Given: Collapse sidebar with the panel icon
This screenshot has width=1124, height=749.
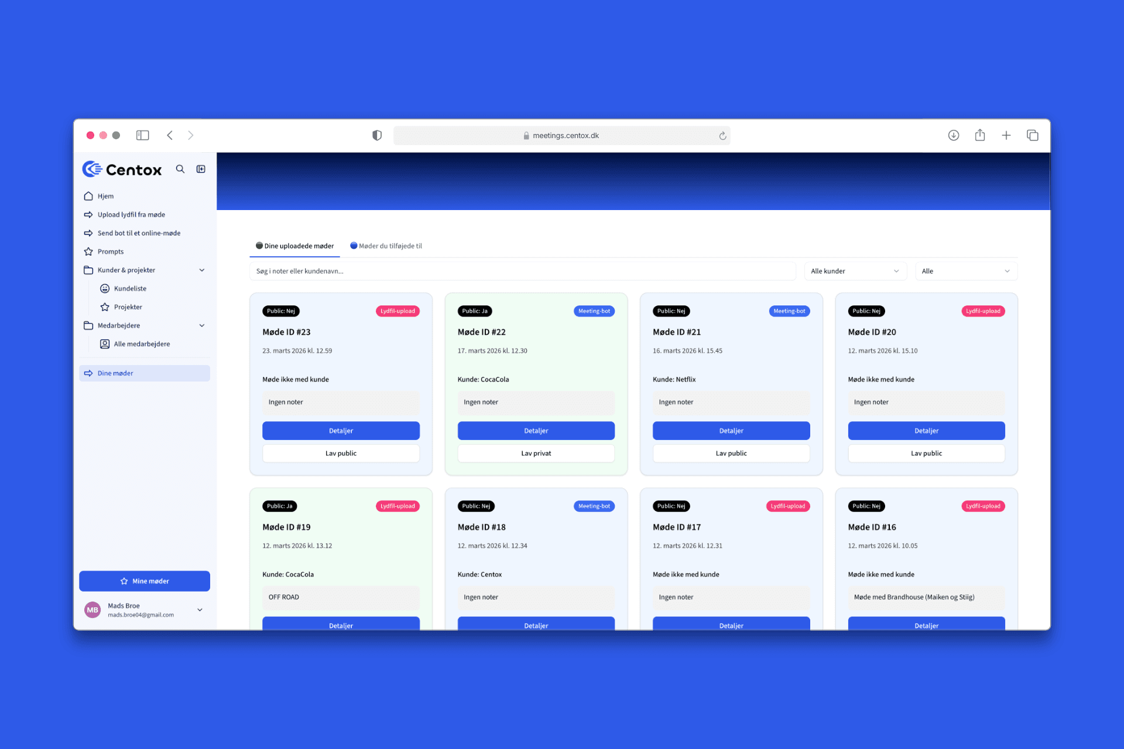Looking at the screenshot, I should click(x=201, y=169).
